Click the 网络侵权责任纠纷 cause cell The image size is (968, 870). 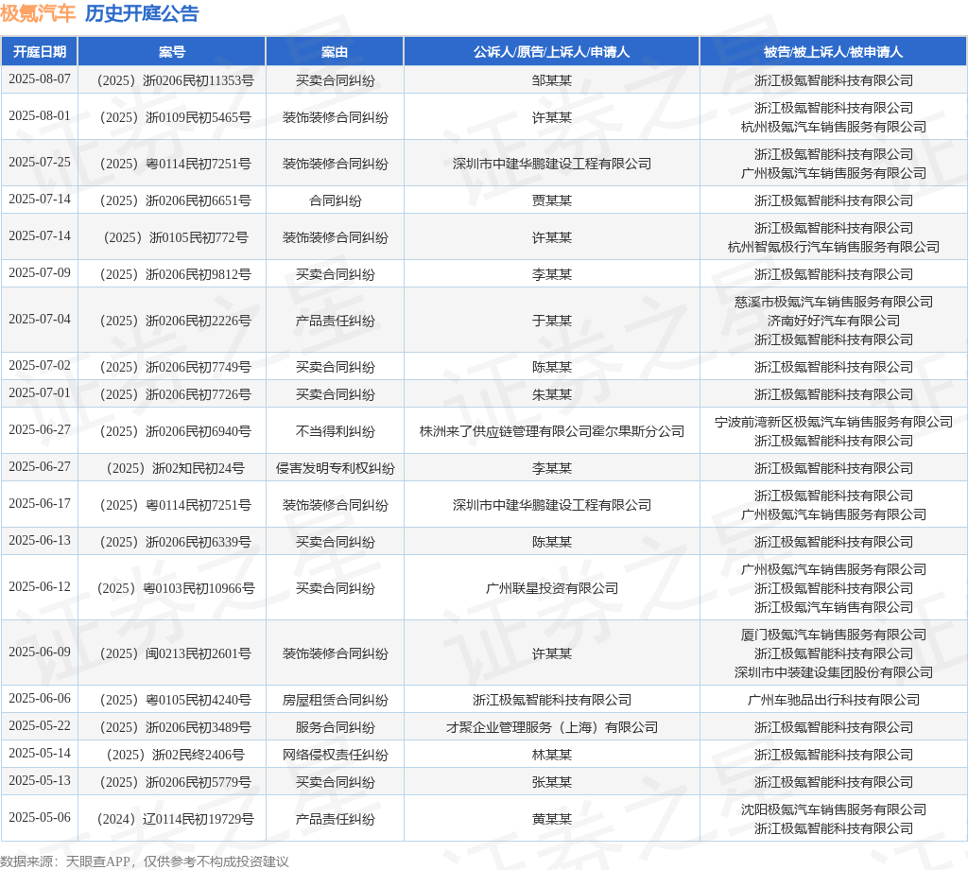click(x=336, y=756)
